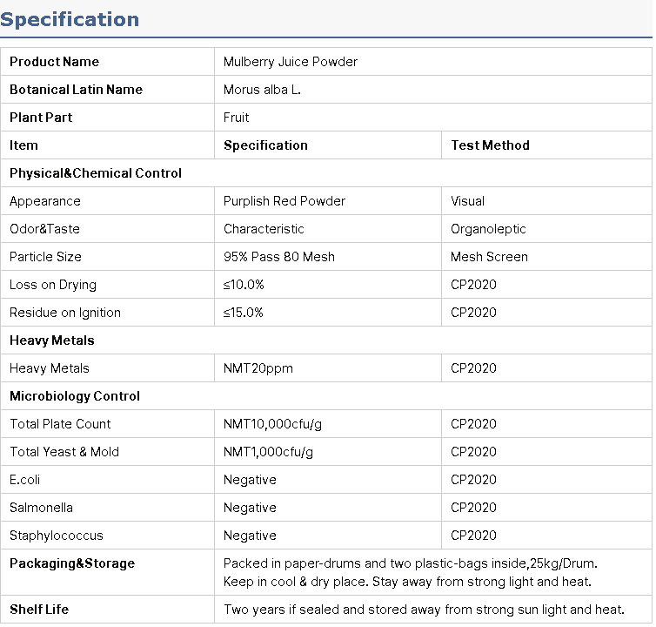Screen dimensions: 656x627
Task: Select the 'Residue on Ignition' label
Action: tap(65, 313)
